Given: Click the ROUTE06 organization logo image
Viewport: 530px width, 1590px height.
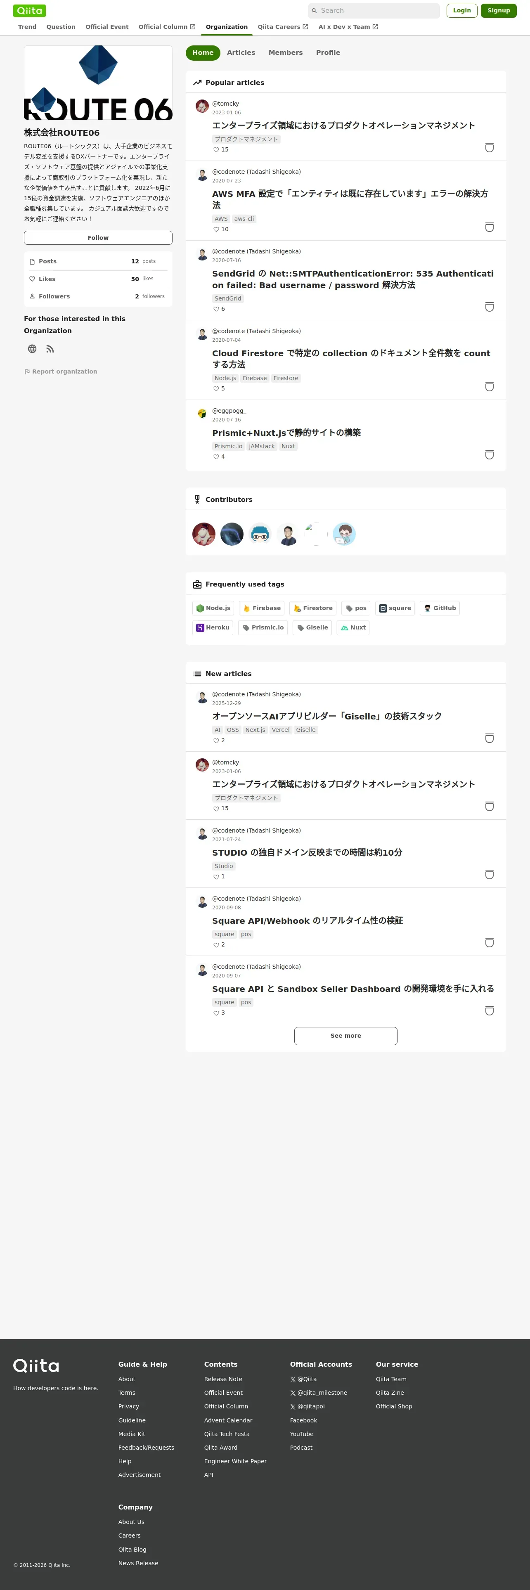Looking at the screenshot, I should [x=98, y=83].
